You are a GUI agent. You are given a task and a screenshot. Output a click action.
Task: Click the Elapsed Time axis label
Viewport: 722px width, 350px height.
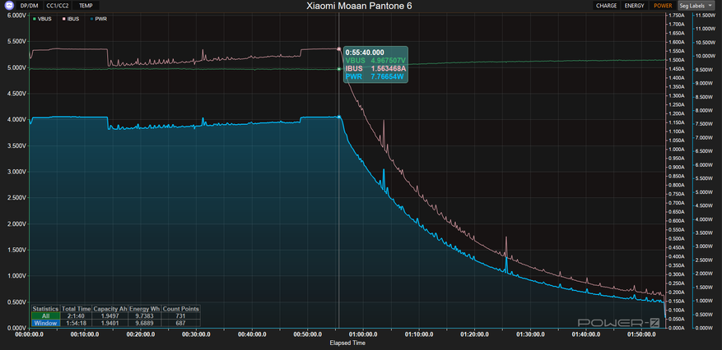(x=347, y=343)
